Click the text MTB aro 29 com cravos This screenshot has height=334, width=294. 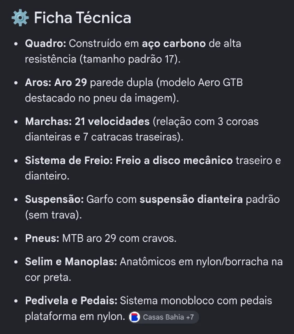[119, 238]
